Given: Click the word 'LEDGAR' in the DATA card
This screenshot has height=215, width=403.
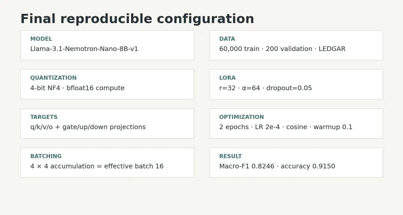Looking at the screenshot, I should tap(332, 49).
